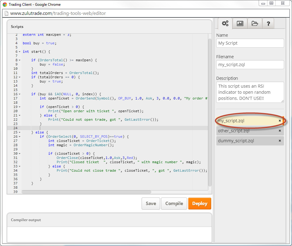292x246 pixels.
Task: Hit the orange Deploy button
Action: click(200, 204)
